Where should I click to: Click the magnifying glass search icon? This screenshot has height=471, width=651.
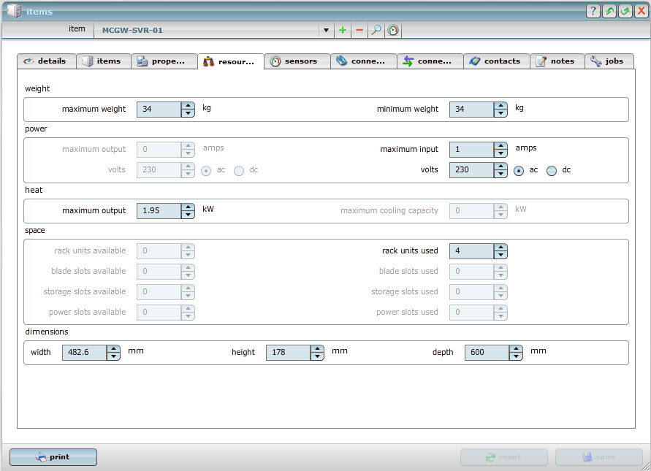[376, 30]
